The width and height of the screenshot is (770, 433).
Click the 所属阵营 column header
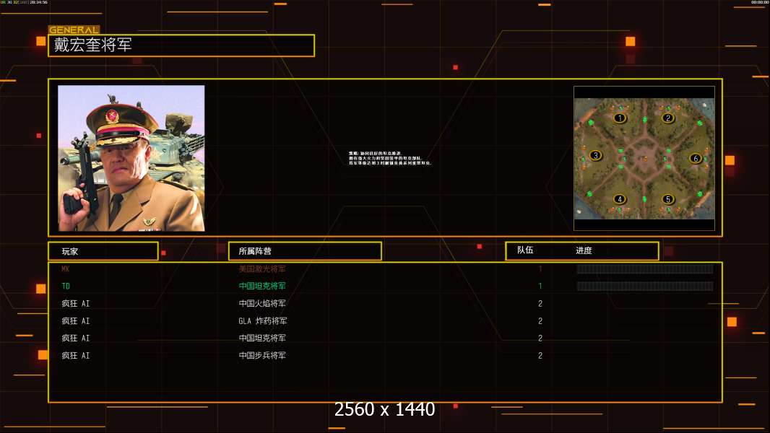click(x=305, y=251)
